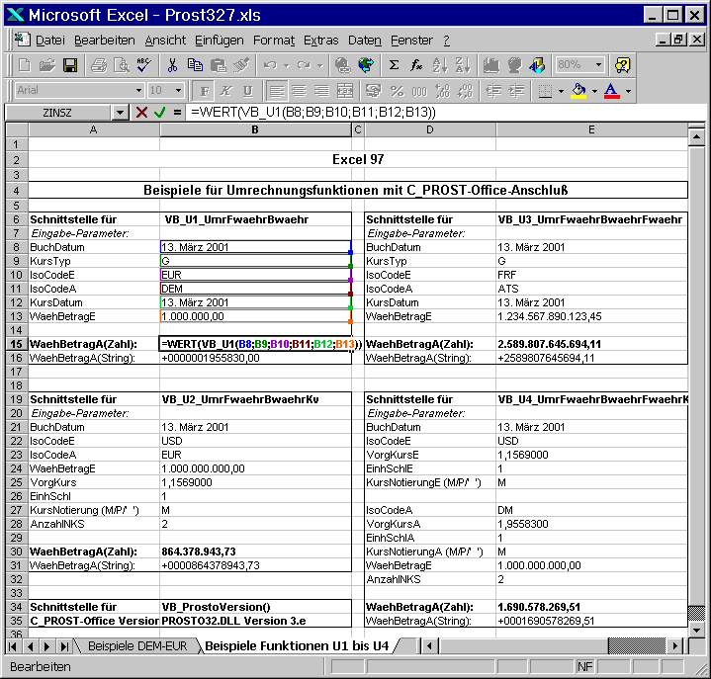
Task: Click the Redo arrow icon
Action: pos(304,65)
